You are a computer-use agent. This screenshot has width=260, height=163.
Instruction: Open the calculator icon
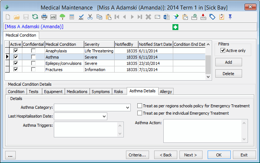coord(72,17)
